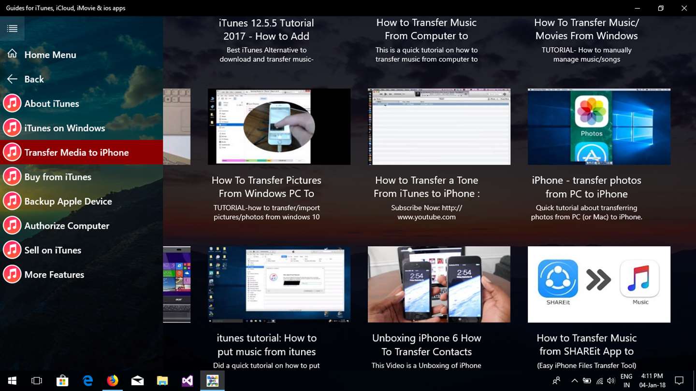Launch Firefox from the taskbar
The height and width of the screenshot is (391, 696).
click(x=112, y=381)
